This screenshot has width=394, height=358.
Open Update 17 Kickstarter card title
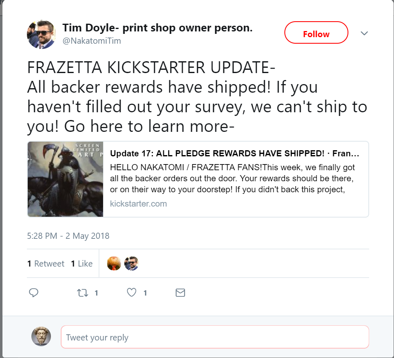pos(234,153)
